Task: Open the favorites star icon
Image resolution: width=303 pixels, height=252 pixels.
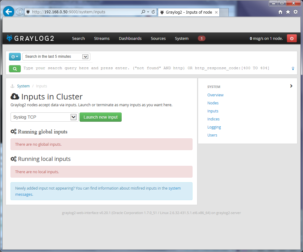Action: (288, 12)
